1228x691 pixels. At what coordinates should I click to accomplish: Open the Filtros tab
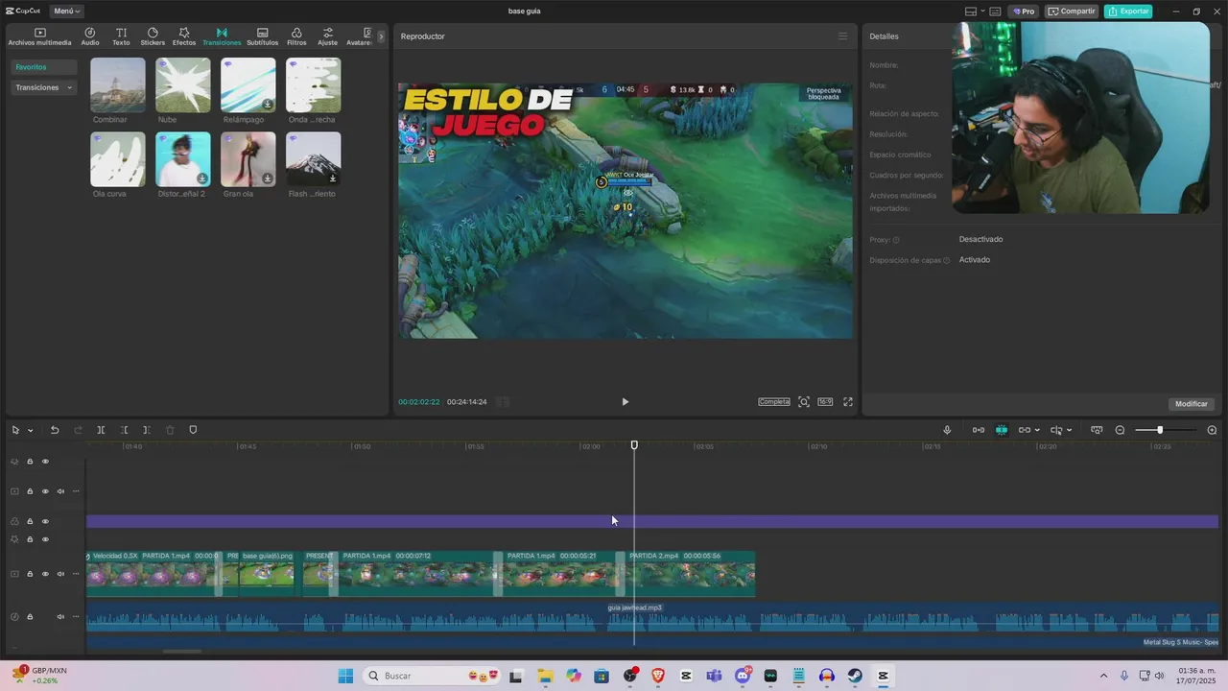click(296, 36)
